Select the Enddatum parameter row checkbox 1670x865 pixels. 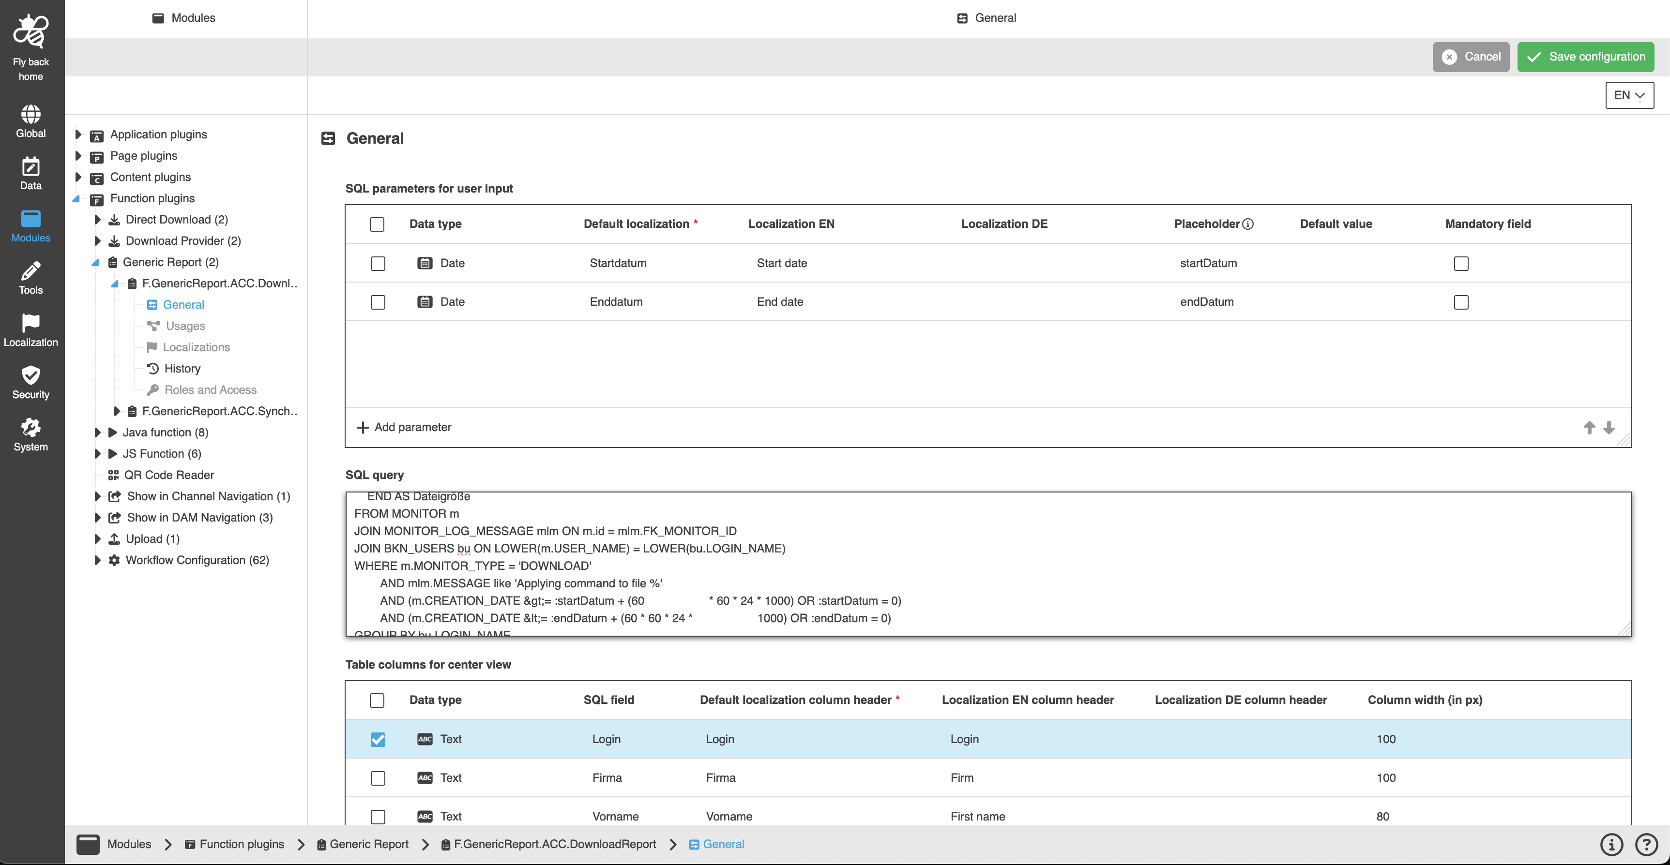point(377,302)
